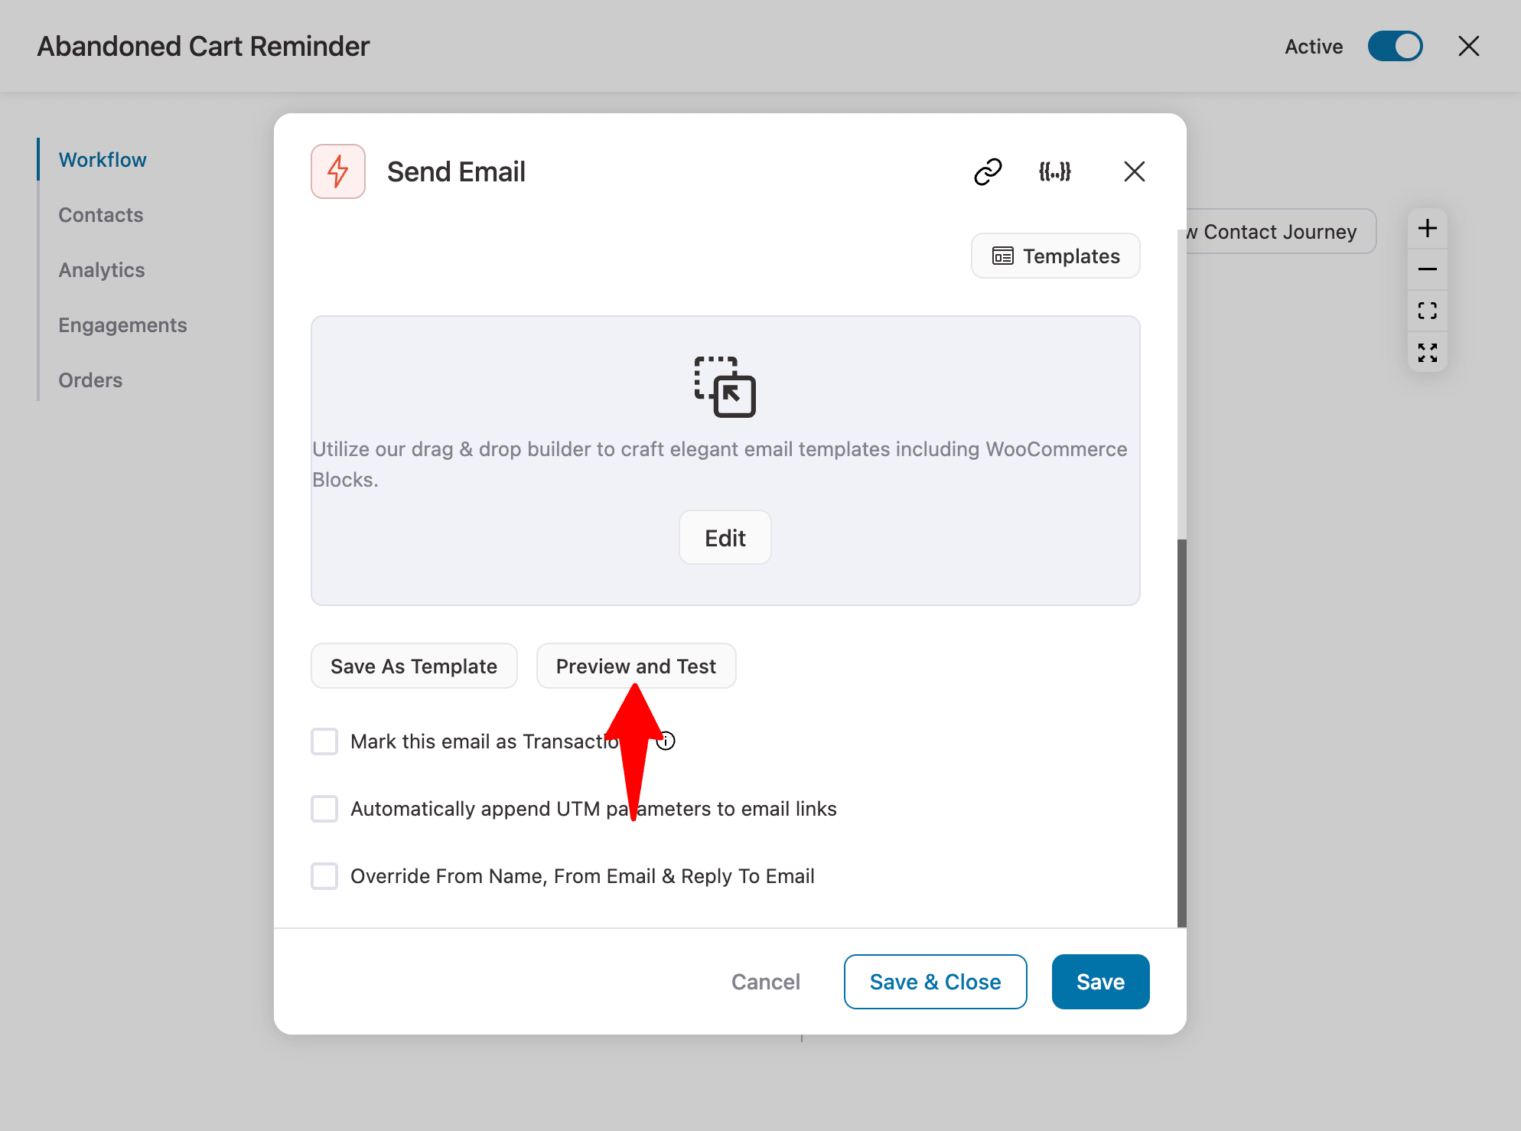Open the Templates button

[x=1055, y=256]
